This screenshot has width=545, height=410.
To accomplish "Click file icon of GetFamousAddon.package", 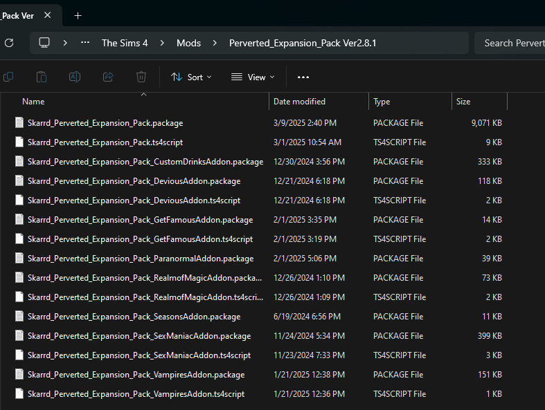I will coord(19,219).
